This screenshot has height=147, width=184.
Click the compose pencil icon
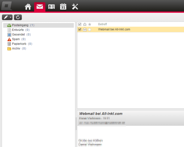click(x=6, y=17)
